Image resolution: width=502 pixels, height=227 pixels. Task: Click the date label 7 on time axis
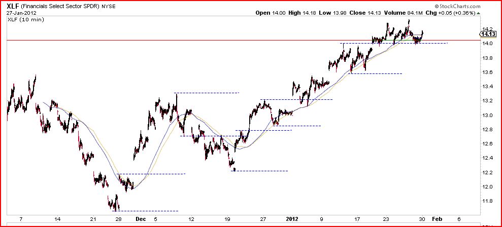[21, 219]
